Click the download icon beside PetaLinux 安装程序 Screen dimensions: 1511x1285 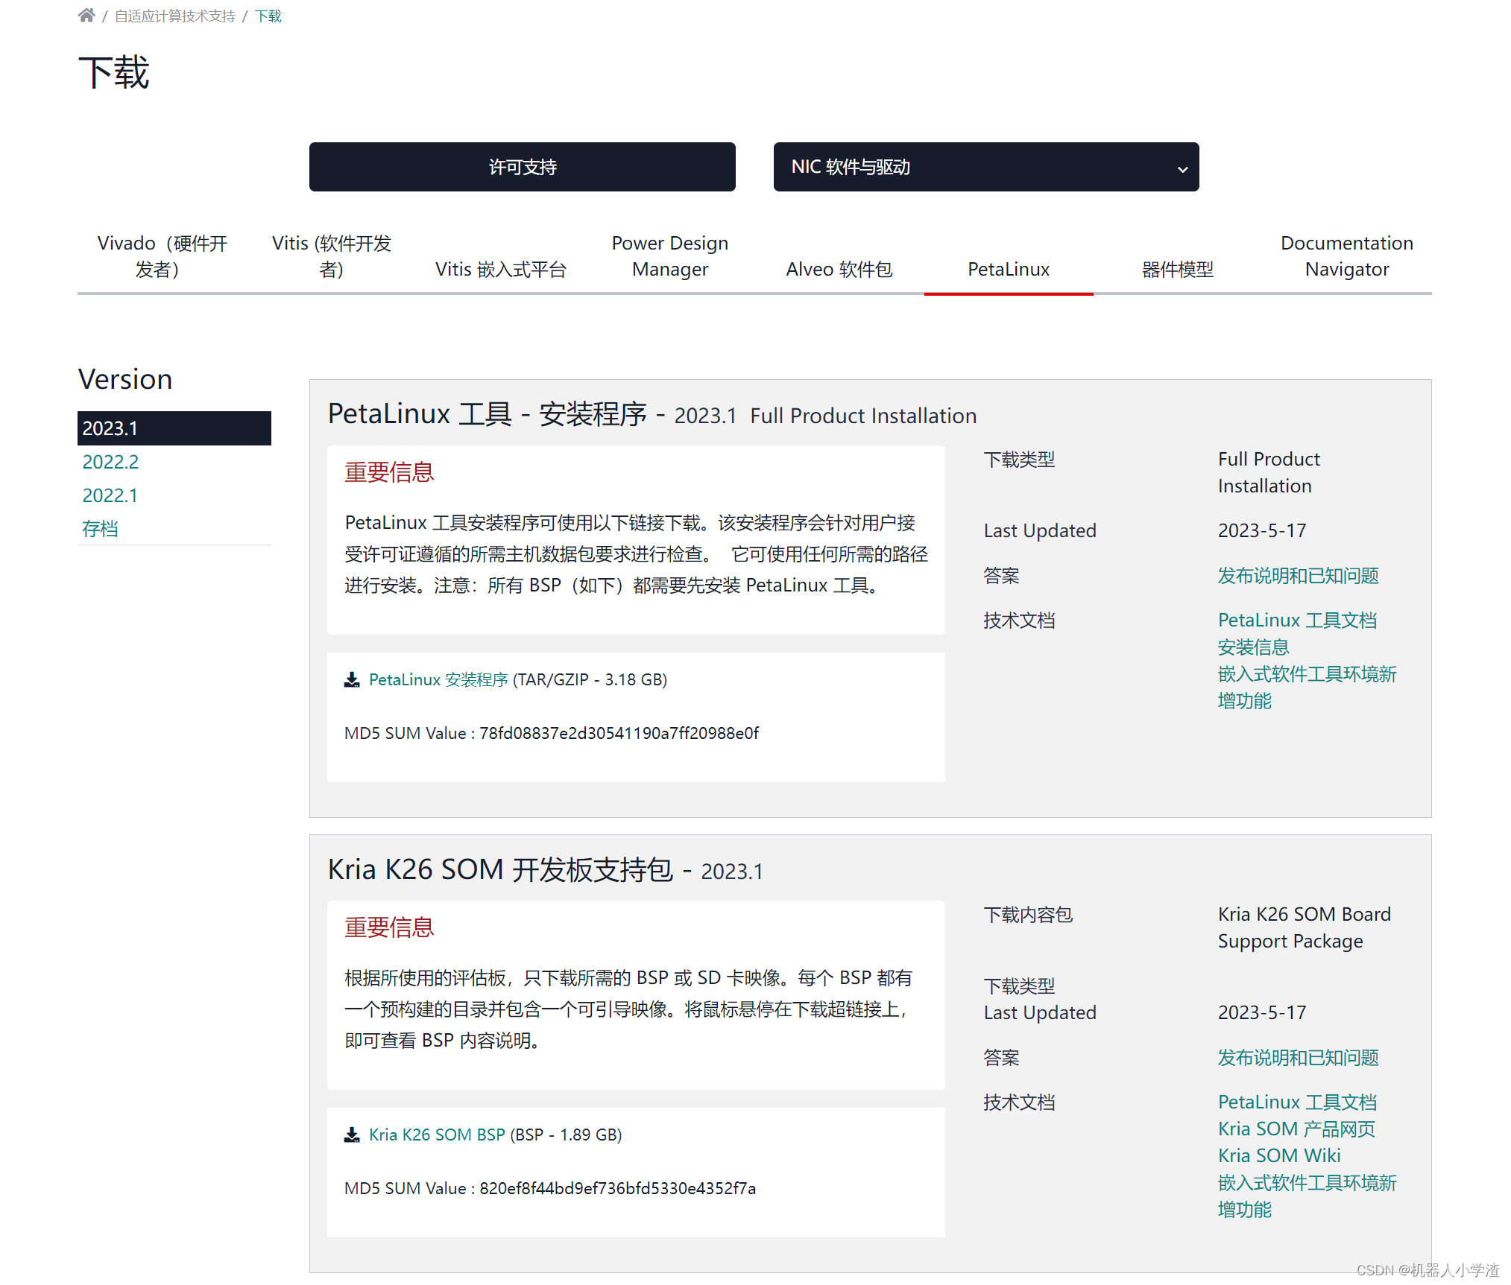[351, 679]
